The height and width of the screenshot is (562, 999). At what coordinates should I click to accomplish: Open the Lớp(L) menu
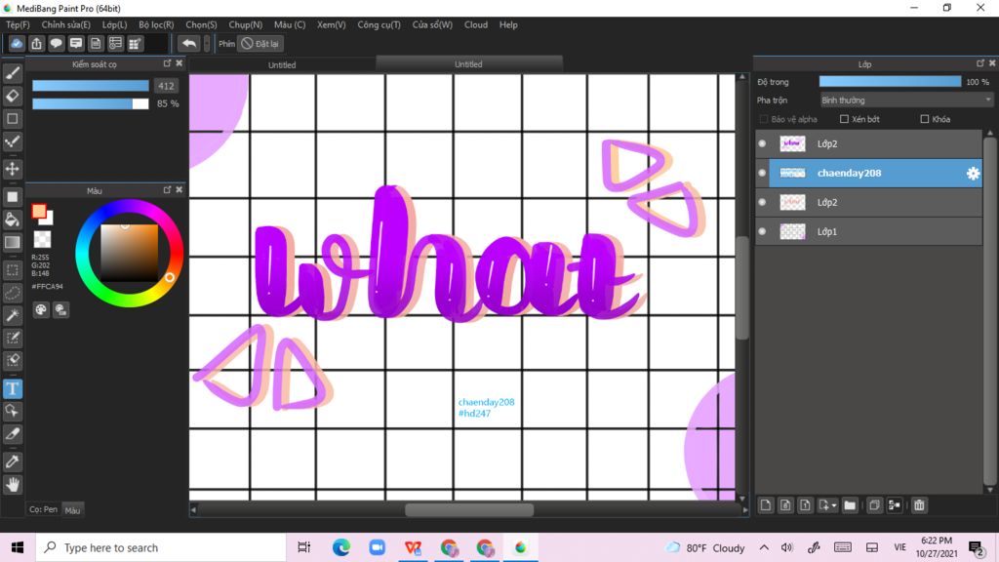[x=115, y=24]
